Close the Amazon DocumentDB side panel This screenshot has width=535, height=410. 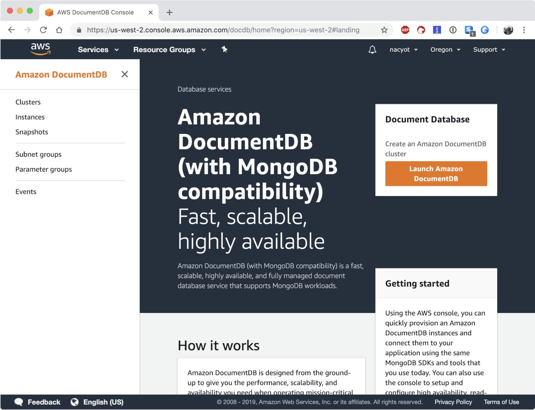coord(124,74)
